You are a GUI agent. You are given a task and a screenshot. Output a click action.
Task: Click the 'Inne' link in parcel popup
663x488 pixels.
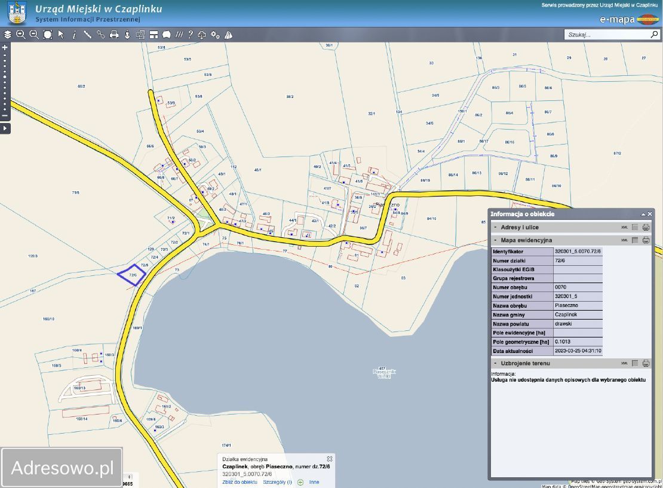[314, 482]
